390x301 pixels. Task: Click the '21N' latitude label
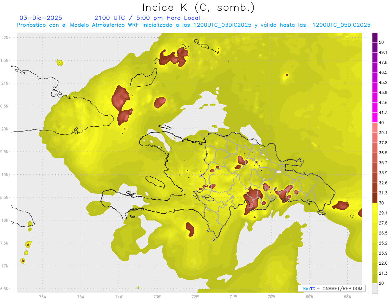5,83
